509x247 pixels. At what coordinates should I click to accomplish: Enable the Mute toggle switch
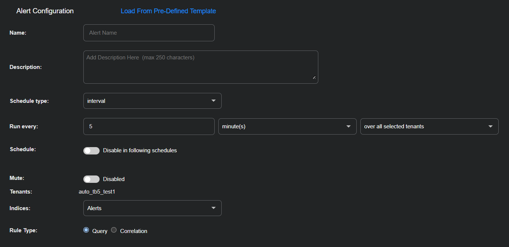(x=91, y=179)
